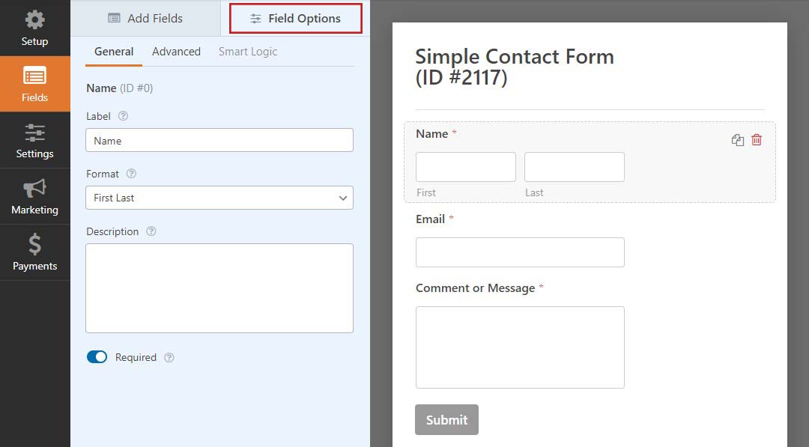Viewport: 809px width, 447px height.
Task: Open the Marketing megaphone section
Action: (34, 196)
